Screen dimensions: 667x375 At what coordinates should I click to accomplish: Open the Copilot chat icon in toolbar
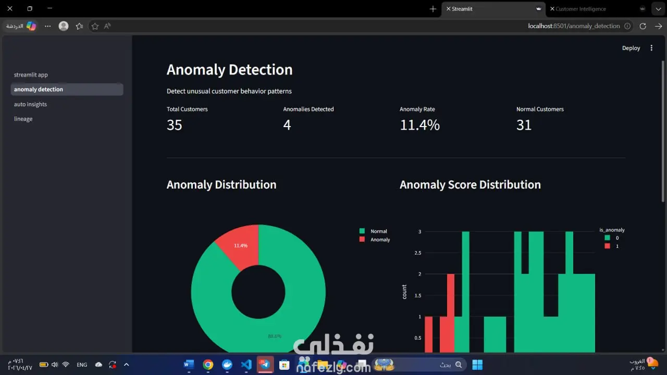click(x=31, y=26)
